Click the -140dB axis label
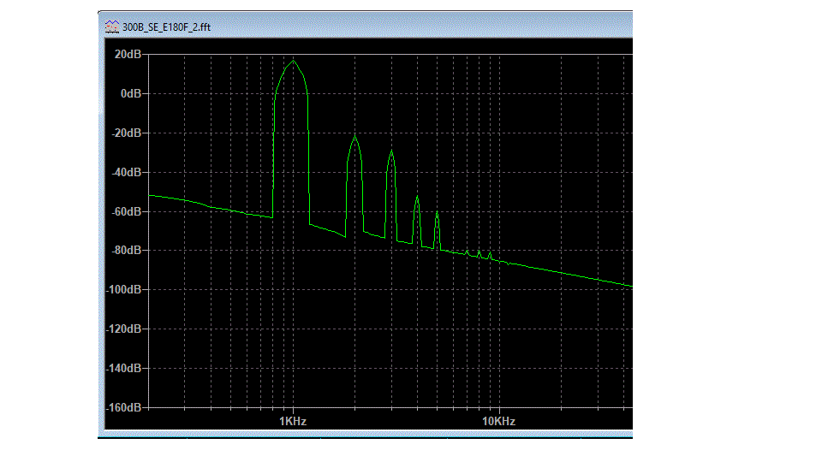Screen dimensions: 822x462 tap(123, 368)
